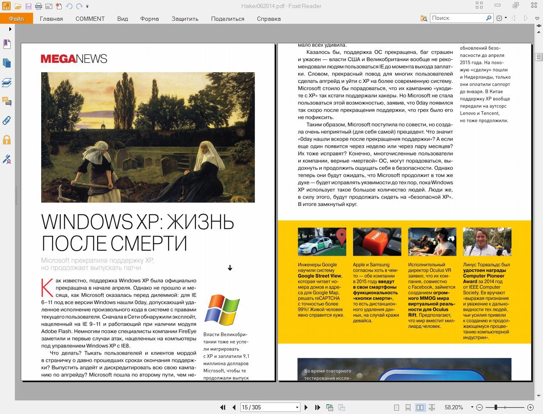Expand the gear settings dropdown arrow

506,18
